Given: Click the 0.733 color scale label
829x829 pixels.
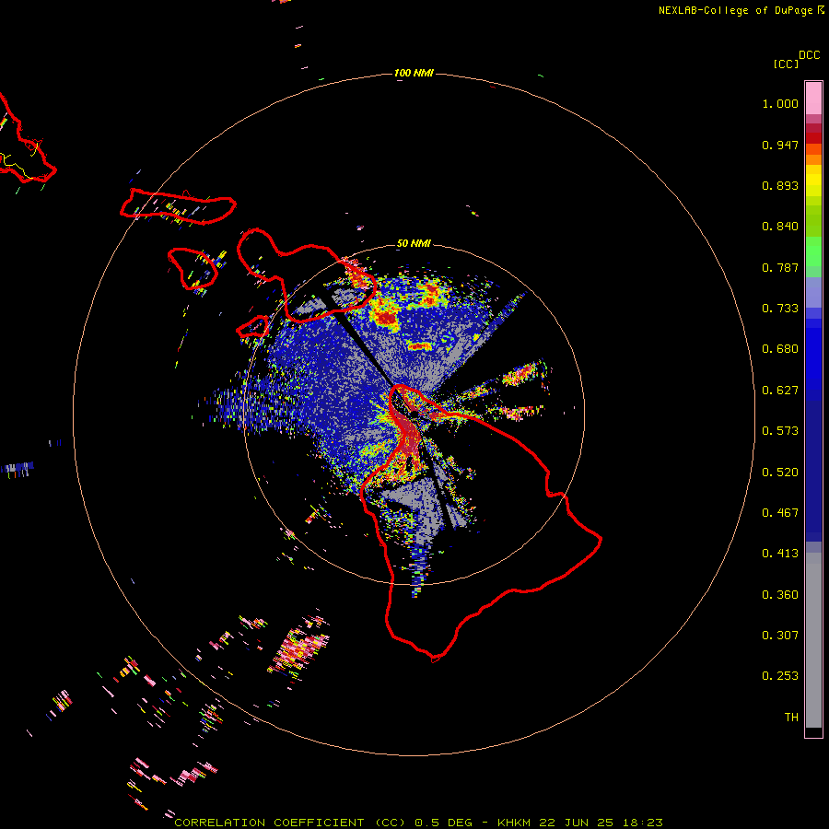Looking at the screenshot, I should tap(780, 309).
